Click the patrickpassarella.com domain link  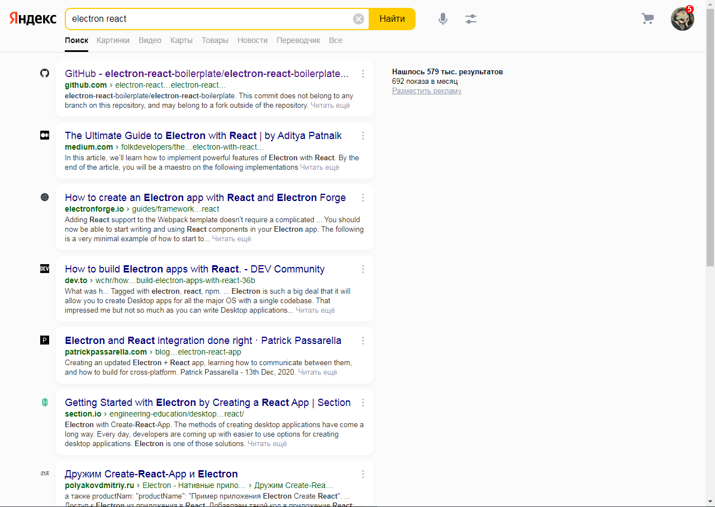pos(106,352)
